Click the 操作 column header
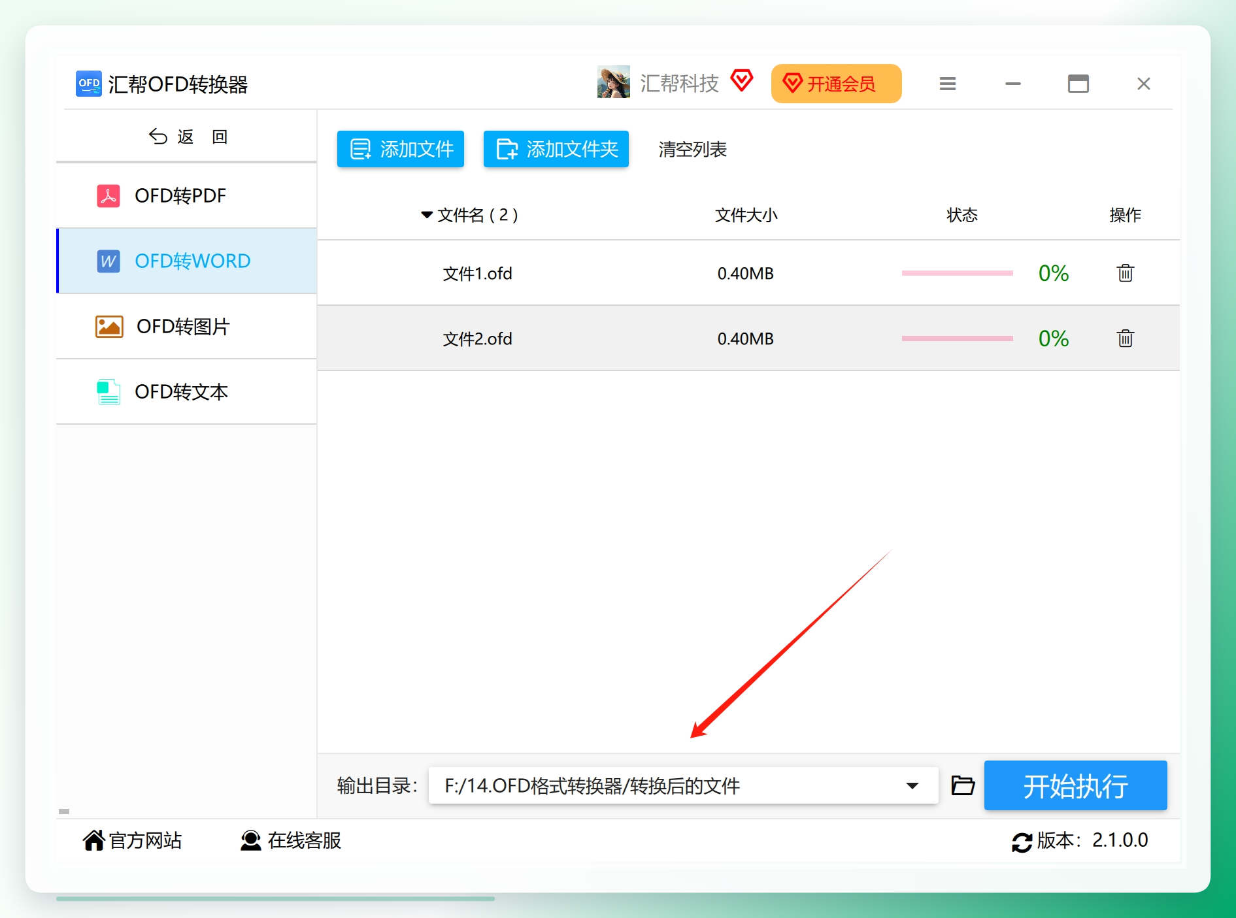The width and height of the screenshot is (1236, 918). (x=1126, y=215)
